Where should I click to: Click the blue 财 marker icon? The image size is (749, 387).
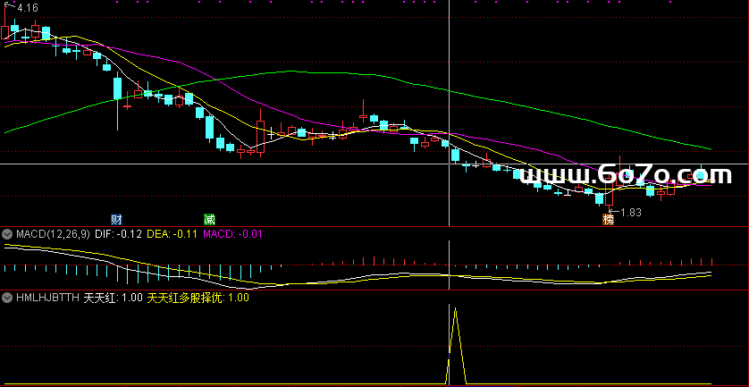point(116,219)
